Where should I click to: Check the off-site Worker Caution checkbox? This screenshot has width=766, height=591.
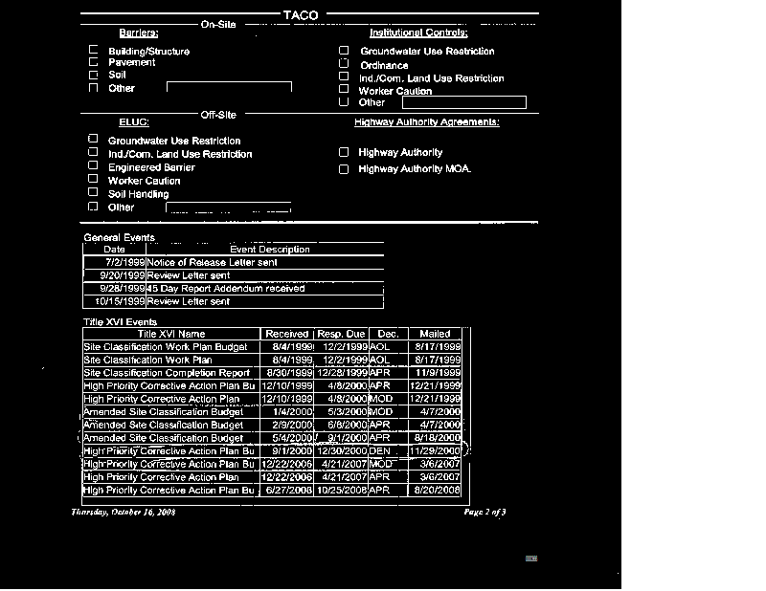click(x=94, y=179)
